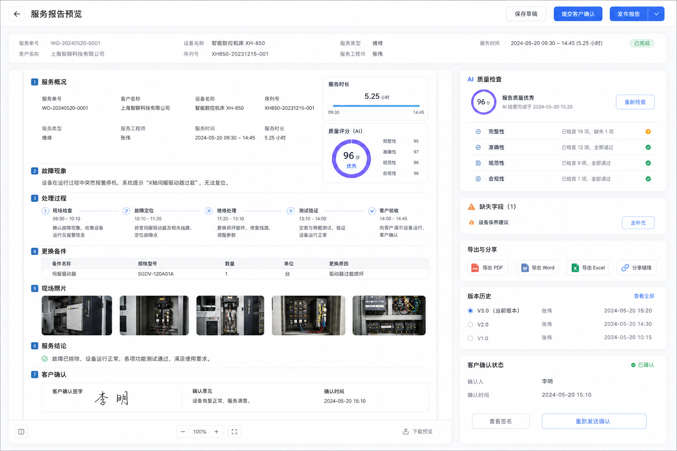Click the 故障定位 step icon
This screenshot has width=677, height=451.
click(x=126, y=211)
